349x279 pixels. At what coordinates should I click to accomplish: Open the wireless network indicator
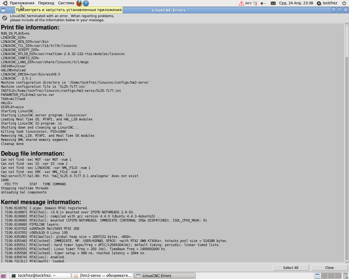[x=255, y=3]
